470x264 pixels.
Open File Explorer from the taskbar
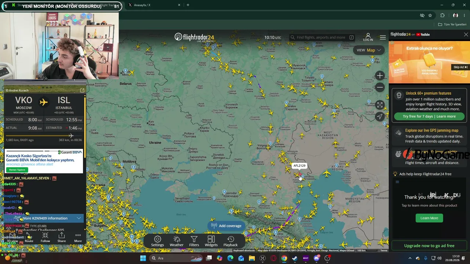252,258
